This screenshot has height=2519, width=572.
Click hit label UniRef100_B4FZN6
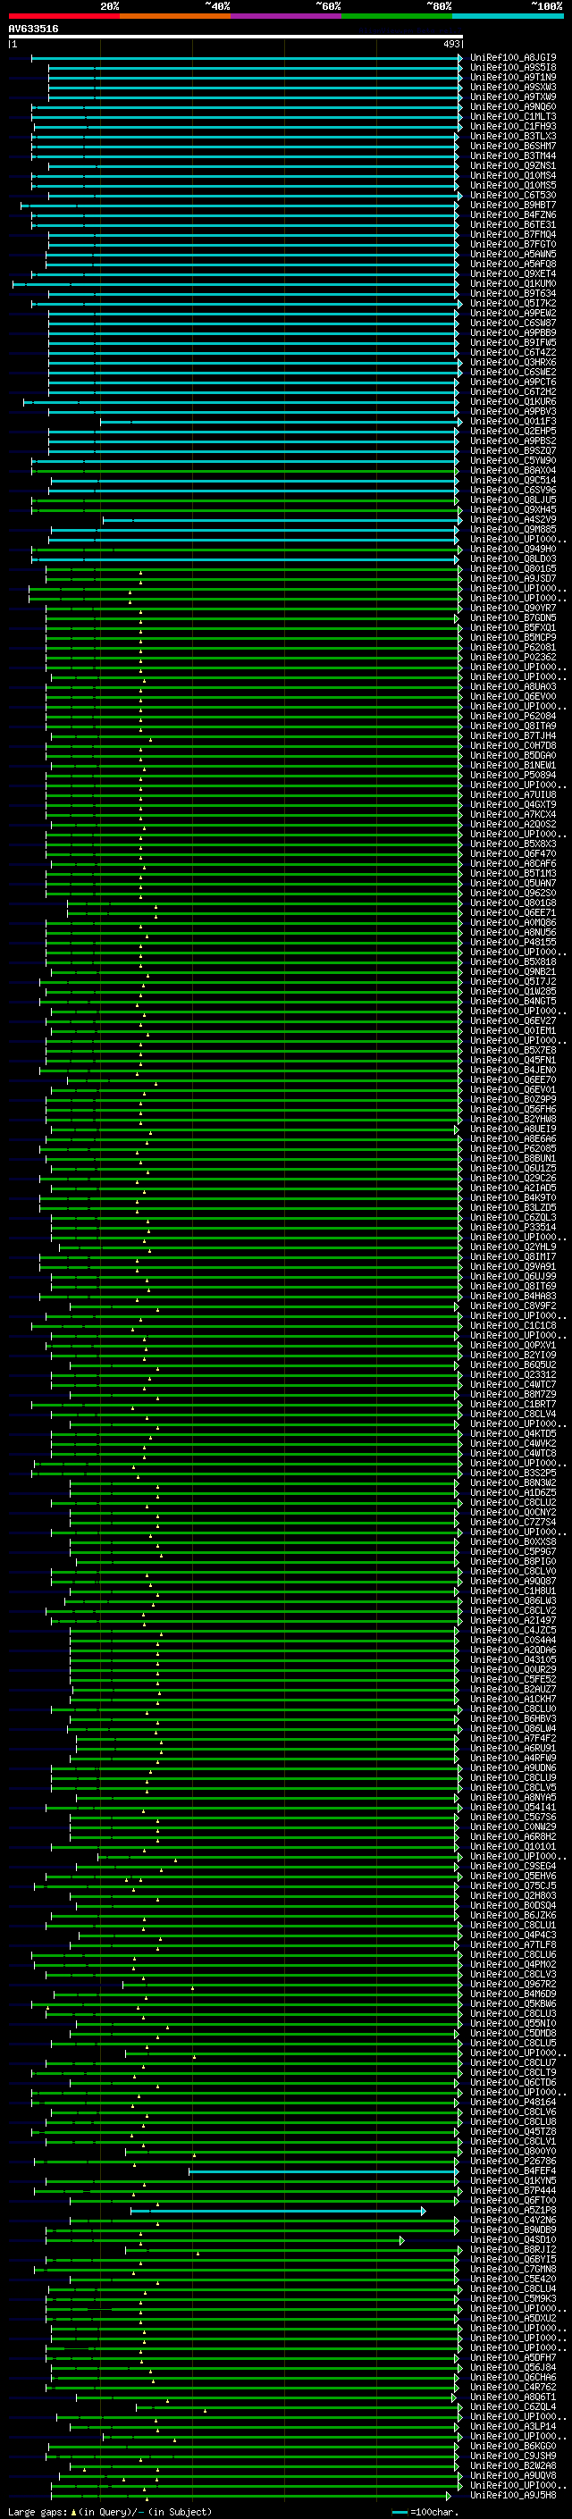(513, 215)
